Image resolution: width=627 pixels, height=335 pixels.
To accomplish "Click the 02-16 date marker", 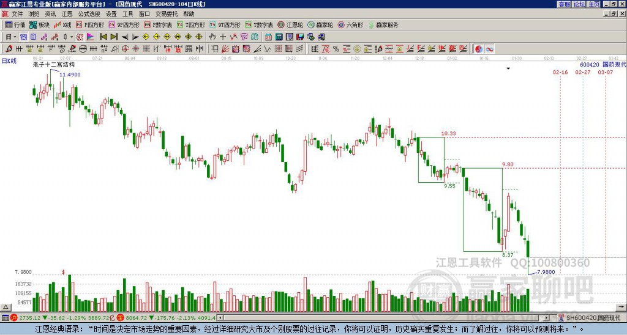I will (560, 72).
